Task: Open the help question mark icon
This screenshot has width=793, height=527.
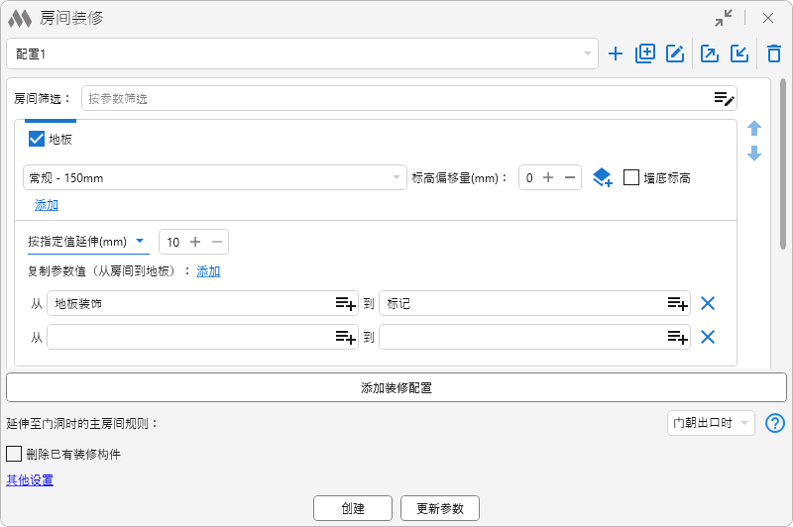Action: pyautogui.click(x=775, y=423)
